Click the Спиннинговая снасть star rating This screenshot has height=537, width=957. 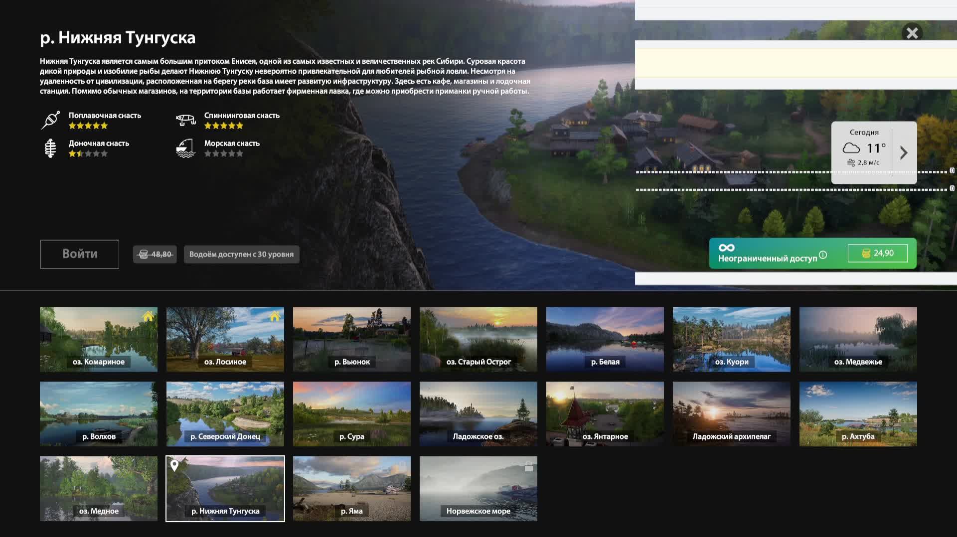224,126
